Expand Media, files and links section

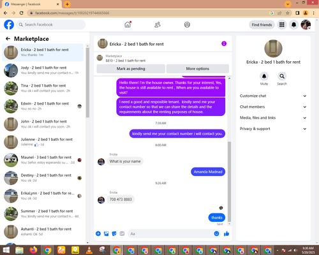click(x=273, y=118)
